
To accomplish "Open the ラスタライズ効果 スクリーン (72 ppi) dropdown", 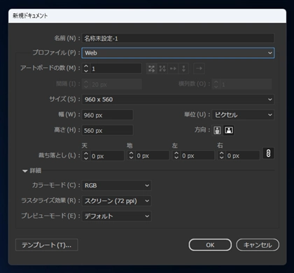I will [x=116, y=201].
